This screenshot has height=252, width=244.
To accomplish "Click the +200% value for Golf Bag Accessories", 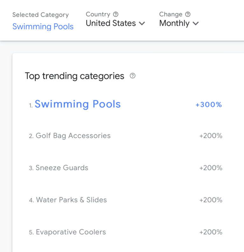I will tap(211, 136).
